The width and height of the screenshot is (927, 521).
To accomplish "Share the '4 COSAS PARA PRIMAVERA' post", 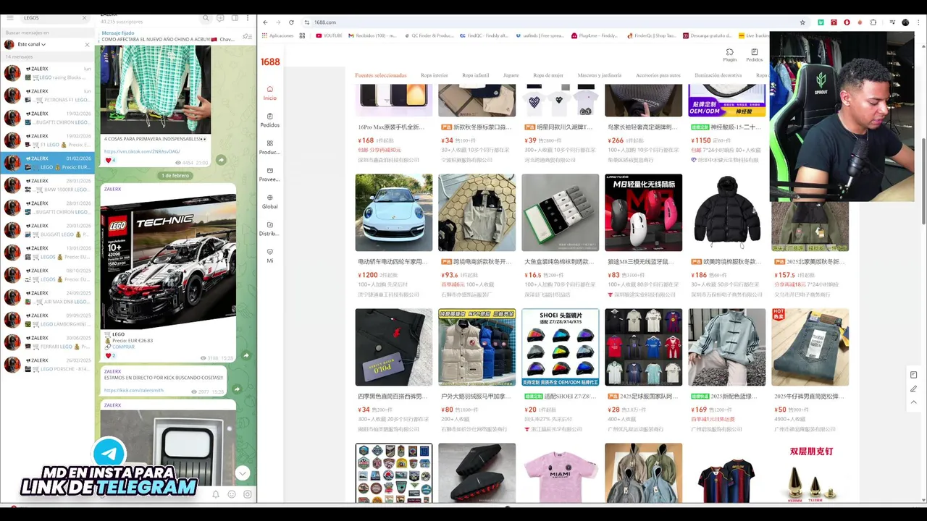I will 222,160.
